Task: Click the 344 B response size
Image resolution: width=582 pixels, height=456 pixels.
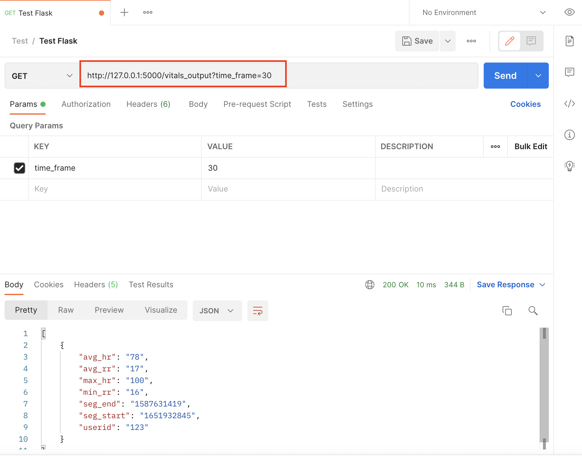Action: point(454,285)
